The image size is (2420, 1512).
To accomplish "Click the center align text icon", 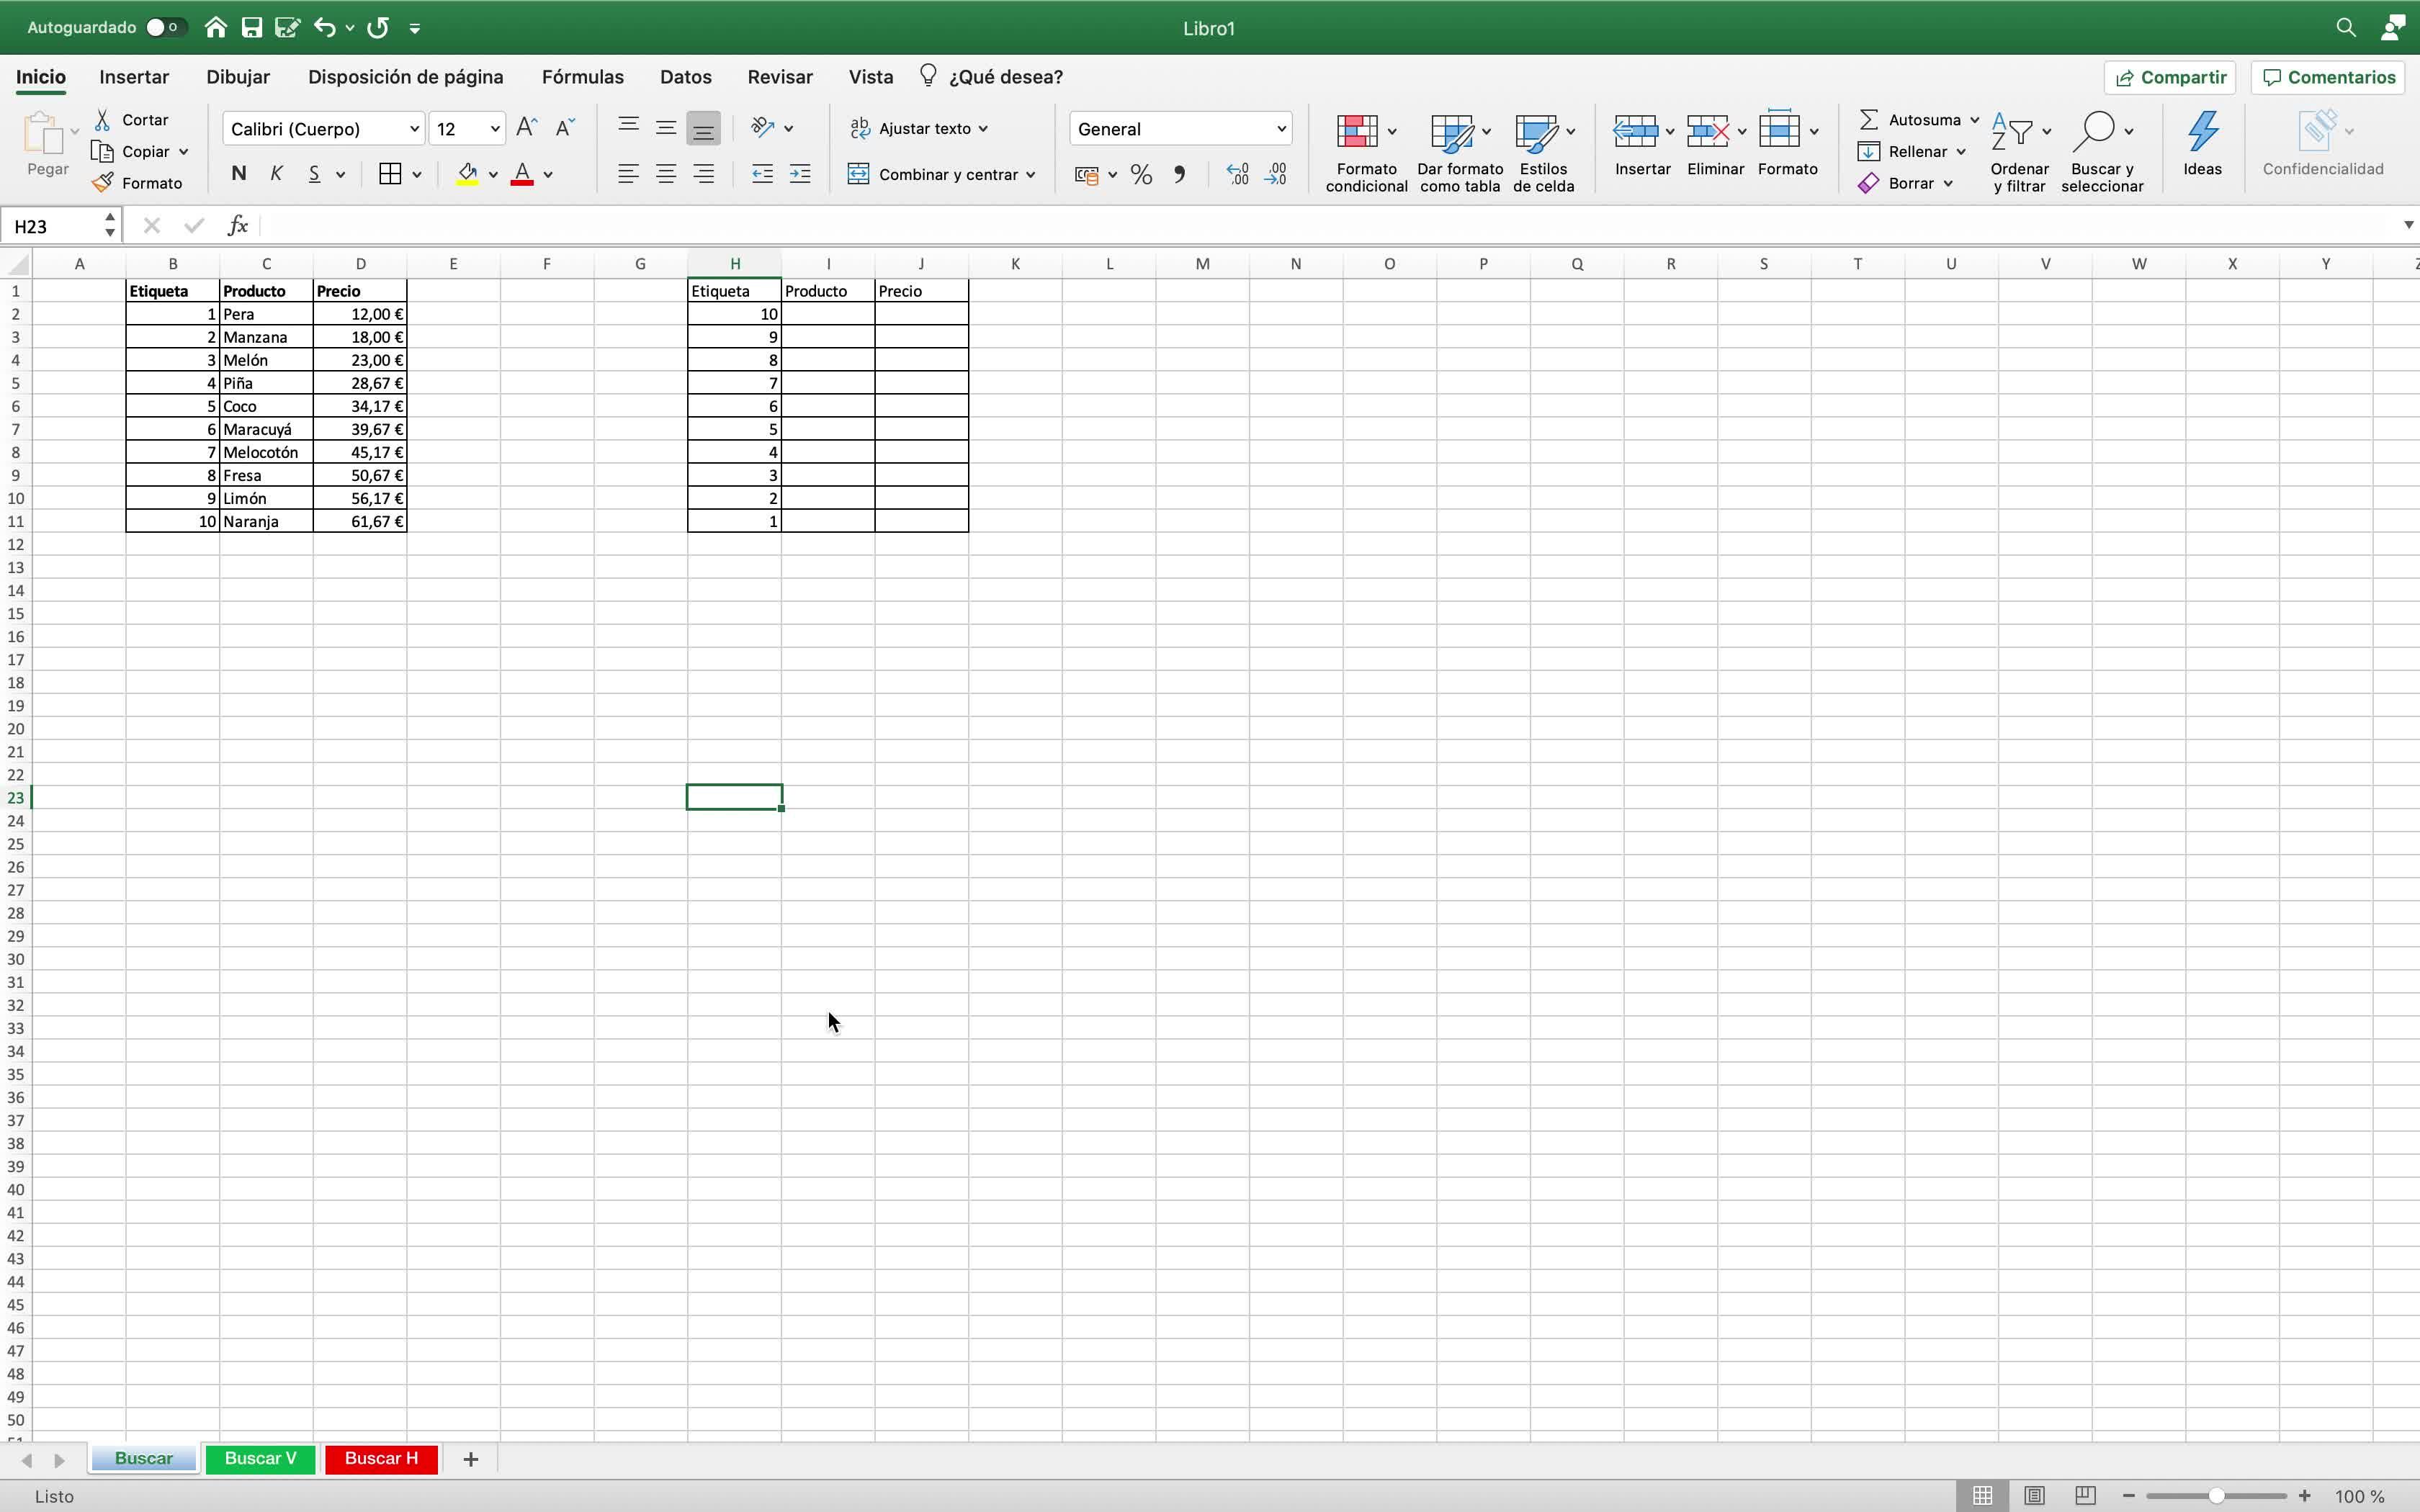I will (x=666, y=174).
